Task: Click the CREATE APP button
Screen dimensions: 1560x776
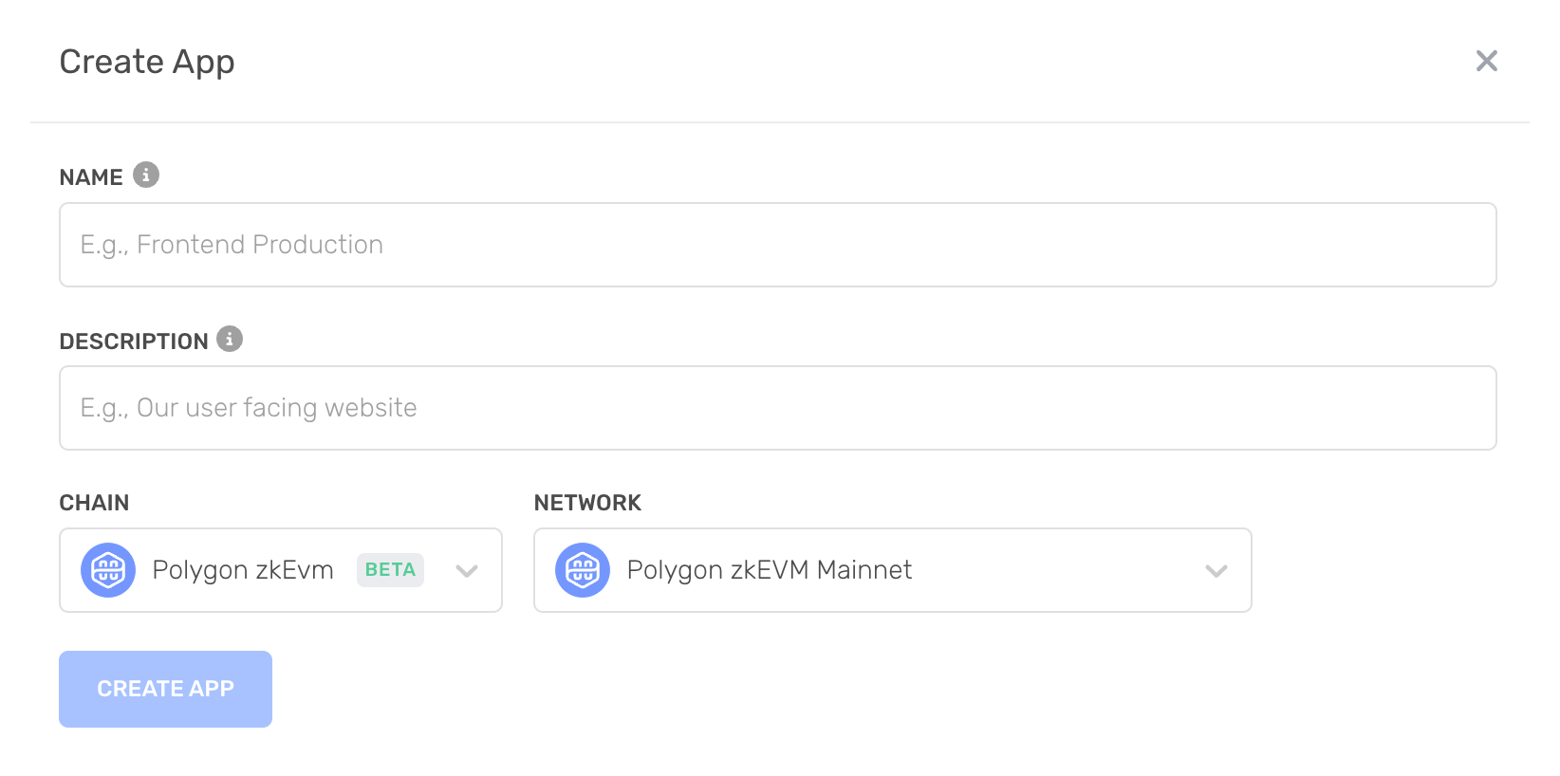Action: click(165, 689)
